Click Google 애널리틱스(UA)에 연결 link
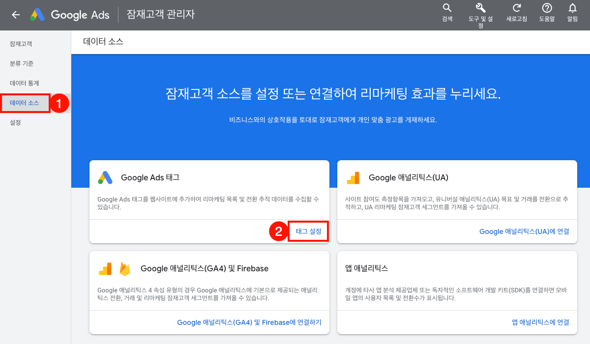 [524, 231]
